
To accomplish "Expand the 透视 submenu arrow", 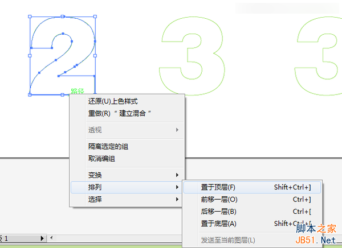I will coord(177,130).
